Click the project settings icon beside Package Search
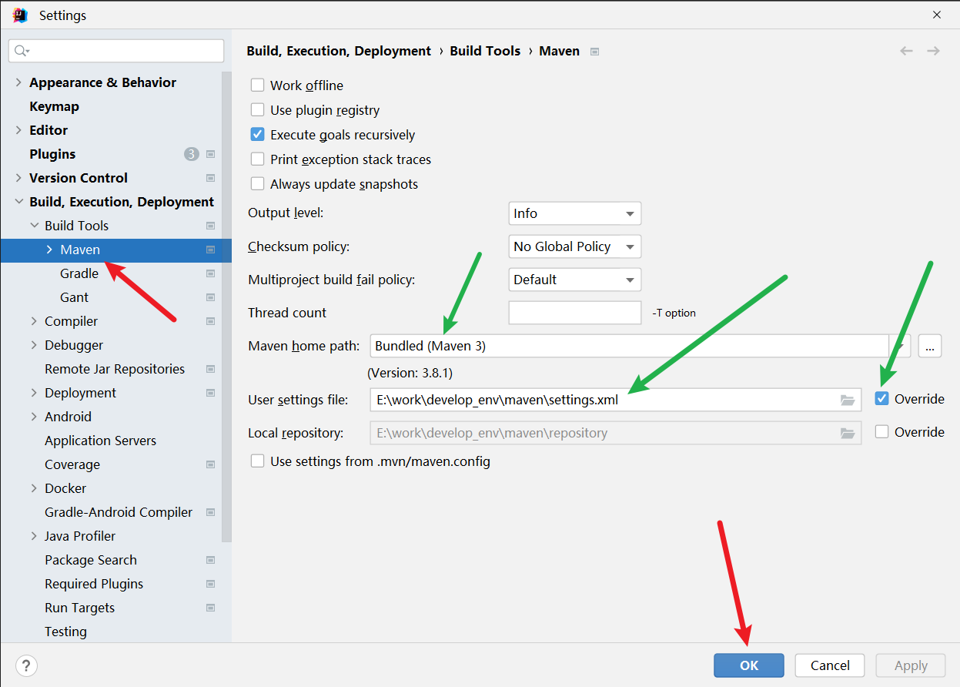960x687 pixels. click(x=210, y=560)
